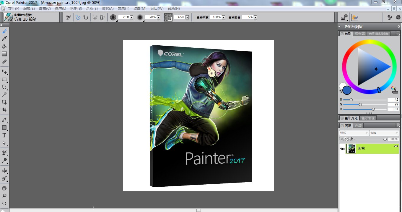Toggle preserve layer composite depth icon
Viewport: 402px width, 212px height.
(351, 139)
